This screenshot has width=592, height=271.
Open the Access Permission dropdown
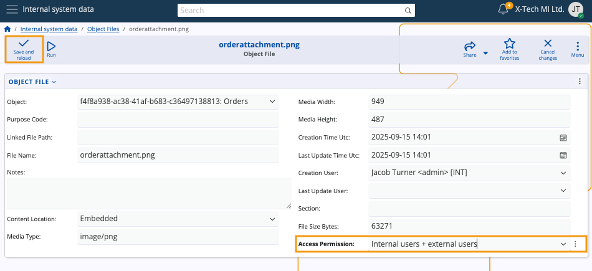[563, 244]
